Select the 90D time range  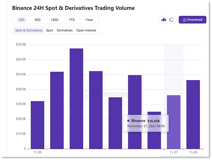click(37, 20)
